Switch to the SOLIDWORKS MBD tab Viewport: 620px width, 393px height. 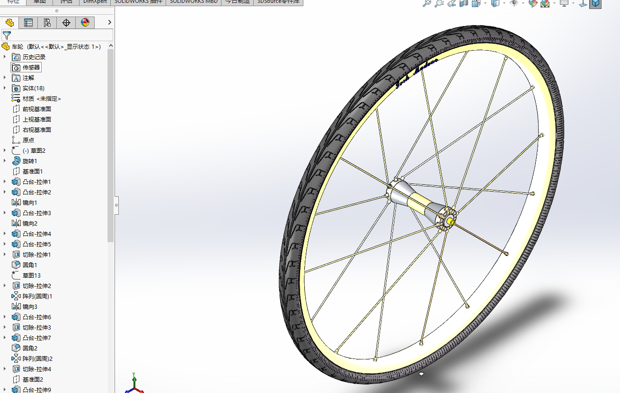pyautogui.click(x=194, y=2)
